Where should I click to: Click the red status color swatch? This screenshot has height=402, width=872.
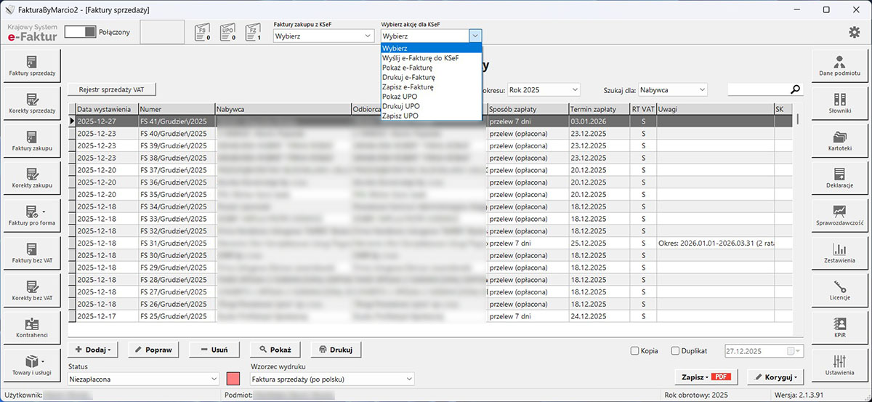233,379
